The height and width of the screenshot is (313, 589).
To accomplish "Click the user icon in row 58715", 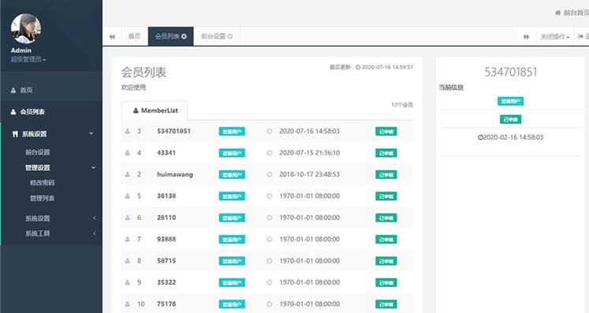I will coord(128,261).
